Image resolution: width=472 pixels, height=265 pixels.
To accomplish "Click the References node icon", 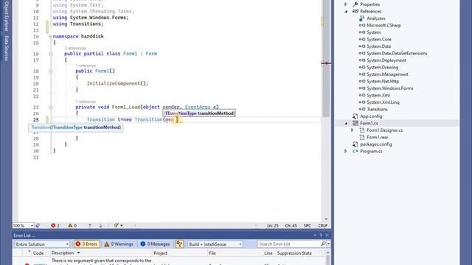I will (x=355, y=12).
